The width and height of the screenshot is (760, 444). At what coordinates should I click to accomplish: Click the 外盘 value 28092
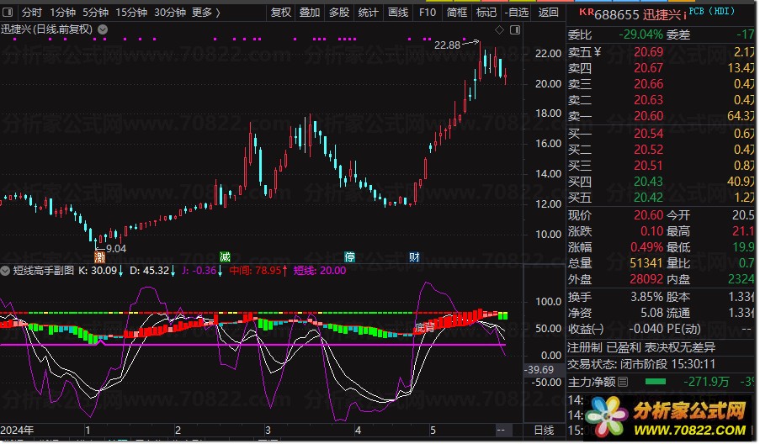click(646, 279)
